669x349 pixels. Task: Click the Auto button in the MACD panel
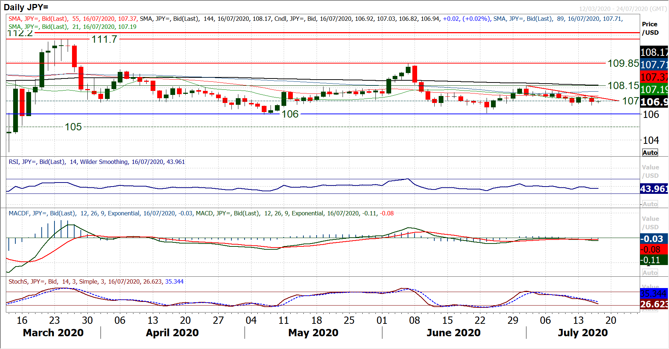click(x=650, y=273)
